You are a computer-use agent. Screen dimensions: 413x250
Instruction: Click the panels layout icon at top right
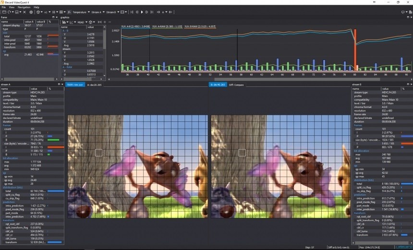[411, 12]
